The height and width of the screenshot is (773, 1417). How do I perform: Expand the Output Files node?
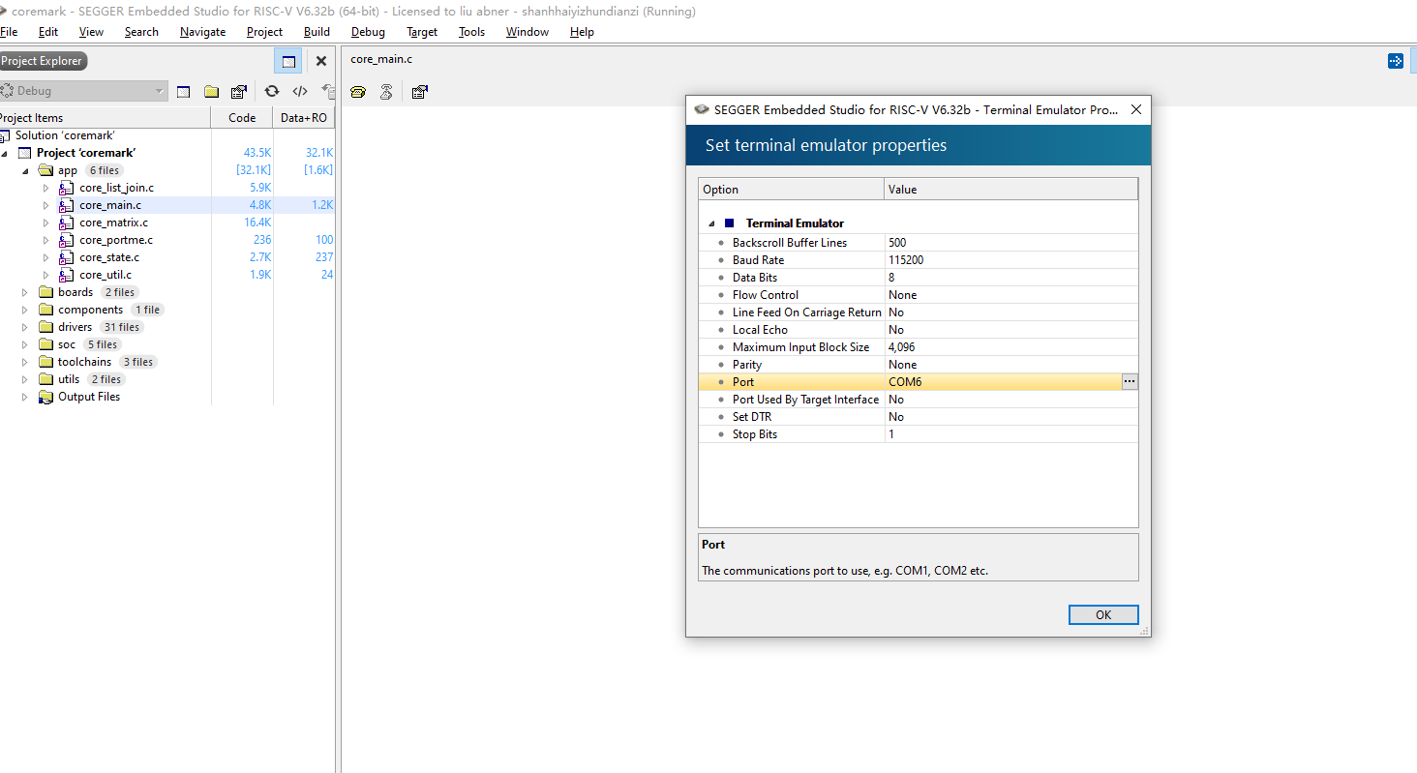click(25, 397)
